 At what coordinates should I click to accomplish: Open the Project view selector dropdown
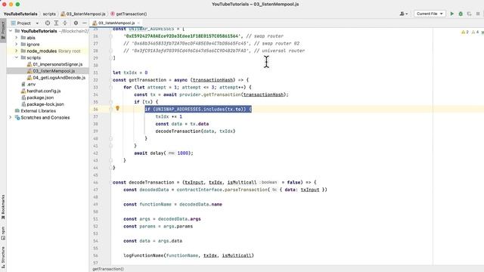[25, 23]
